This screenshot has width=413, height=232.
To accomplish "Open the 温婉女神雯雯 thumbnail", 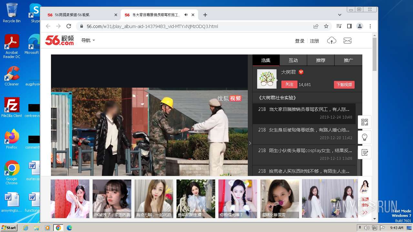I will click(280, 199).
